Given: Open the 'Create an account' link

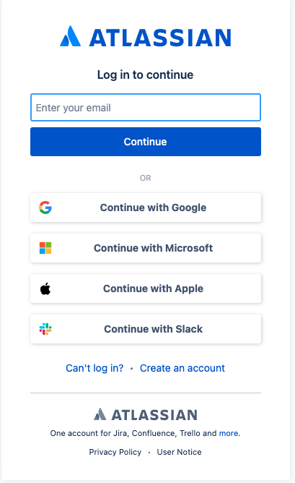Looking at the screenshot, I should tap(182, 368).
